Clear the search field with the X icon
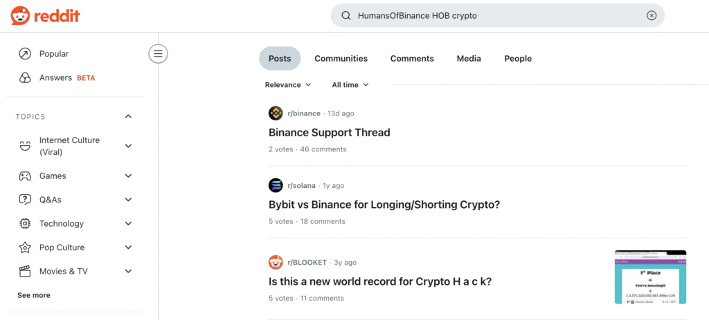The height and width of the screenshot is (320, 709). click(x=651, y=15)
